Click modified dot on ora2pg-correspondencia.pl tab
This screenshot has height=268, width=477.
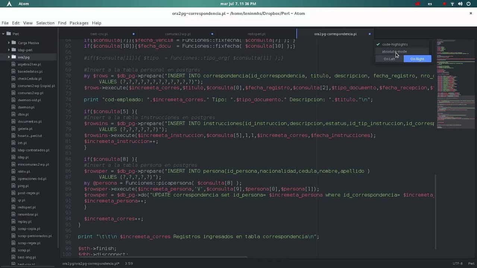click(370, 34)
